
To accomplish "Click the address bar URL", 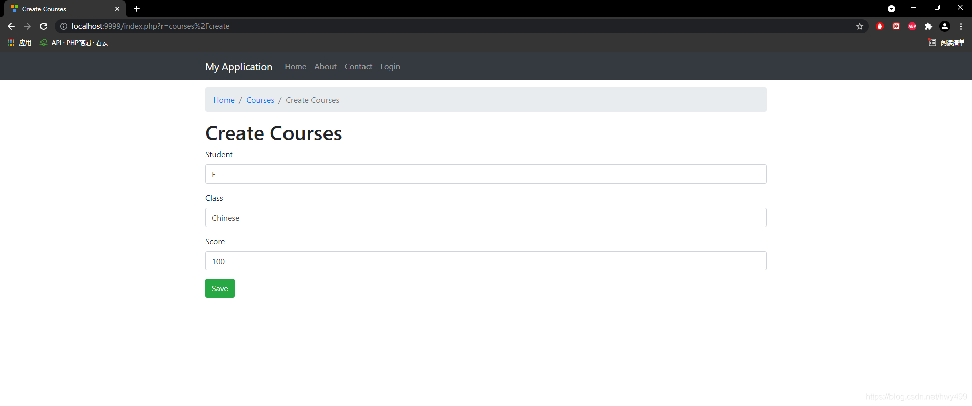I will (x=150, y=26).
